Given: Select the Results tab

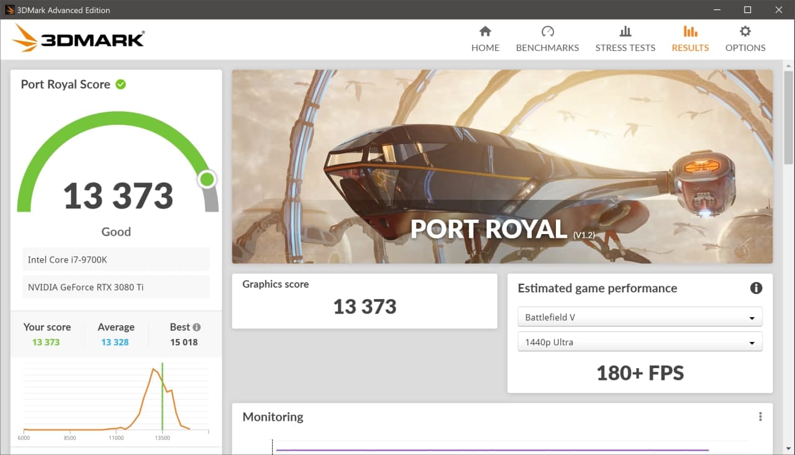Looking at the screenshot, I should tap(690, 39).
